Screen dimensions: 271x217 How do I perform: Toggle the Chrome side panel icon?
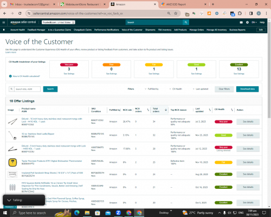[x=251, y=14]
